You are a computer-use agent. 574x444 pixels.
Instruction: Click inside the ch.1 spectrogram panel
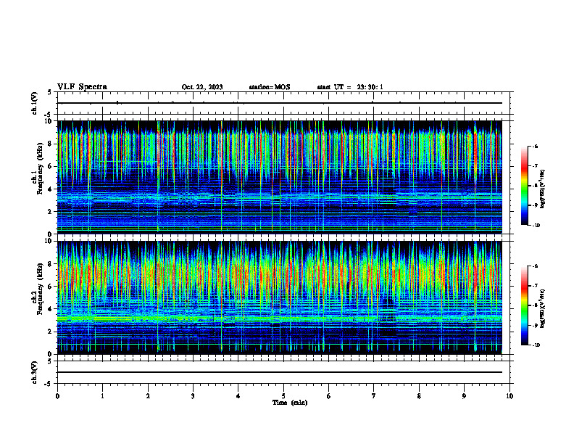[279, 177]
